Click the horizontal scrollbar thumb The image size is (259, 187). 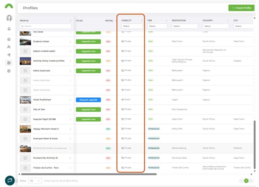pyautogui.click(x=89, y=174)
